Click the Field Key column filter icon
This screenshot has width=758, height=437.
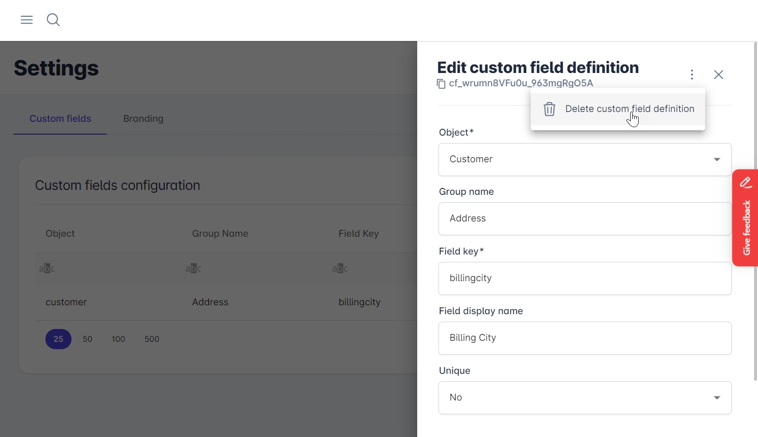click(x=340, y=268)
